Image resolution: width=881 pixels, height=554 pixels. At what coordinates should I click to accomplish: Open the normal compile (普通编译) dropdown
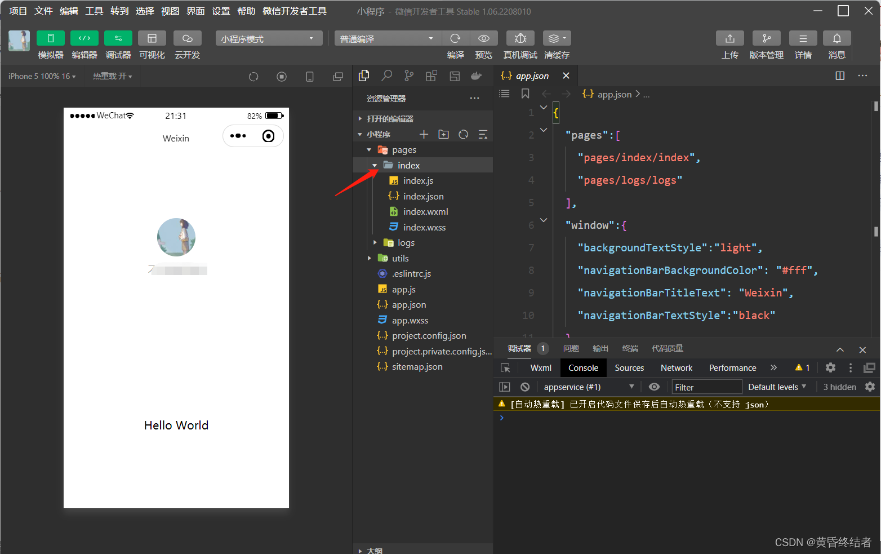tap(388, 38)
